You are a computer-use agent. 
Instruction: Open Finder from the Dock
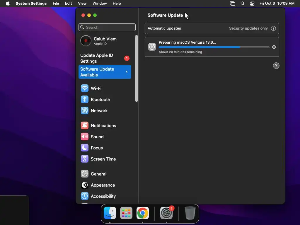[110, 213]
